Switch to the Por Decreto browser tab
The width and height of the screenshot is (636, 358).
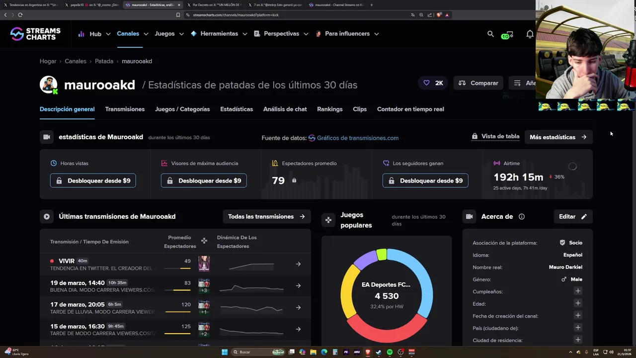tap(216, 5)
